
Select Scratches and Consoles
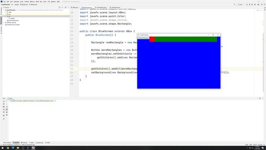tap(12, 25)
